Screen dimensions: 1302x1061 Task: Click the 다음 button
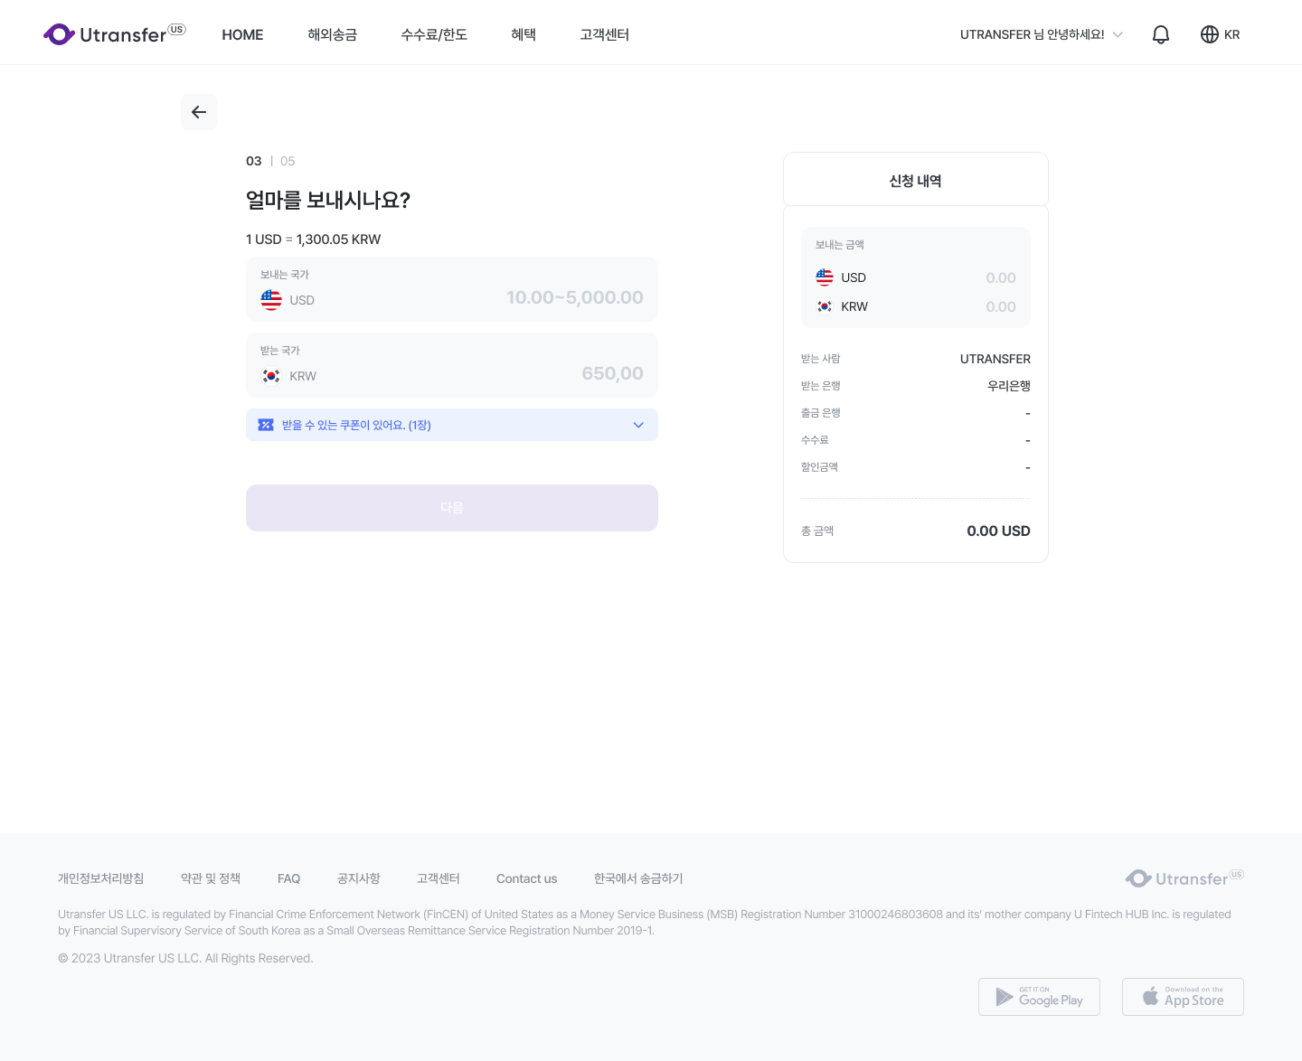point(452,508)
